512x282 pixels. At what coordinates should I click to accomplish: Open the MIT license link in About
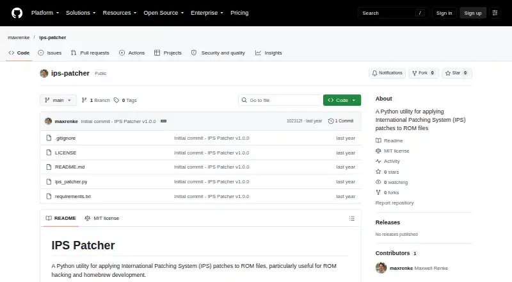[x=392, y=151]
